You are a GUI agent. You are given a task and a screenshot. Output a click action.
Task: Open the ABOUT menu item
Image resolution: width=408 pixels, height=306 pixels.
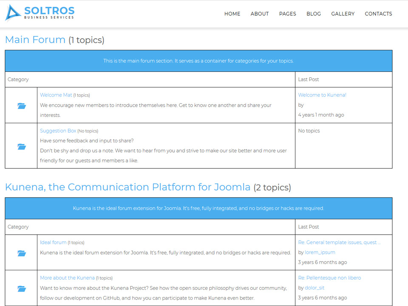tap(259, 14)
